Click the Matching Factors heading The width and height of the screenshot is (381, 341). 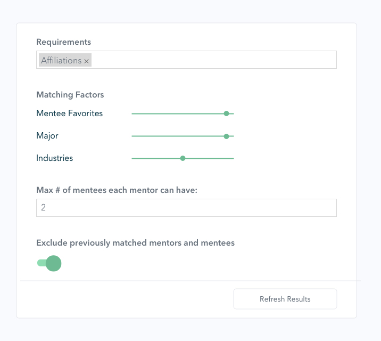pyautogui.click(x=70, y=95)
